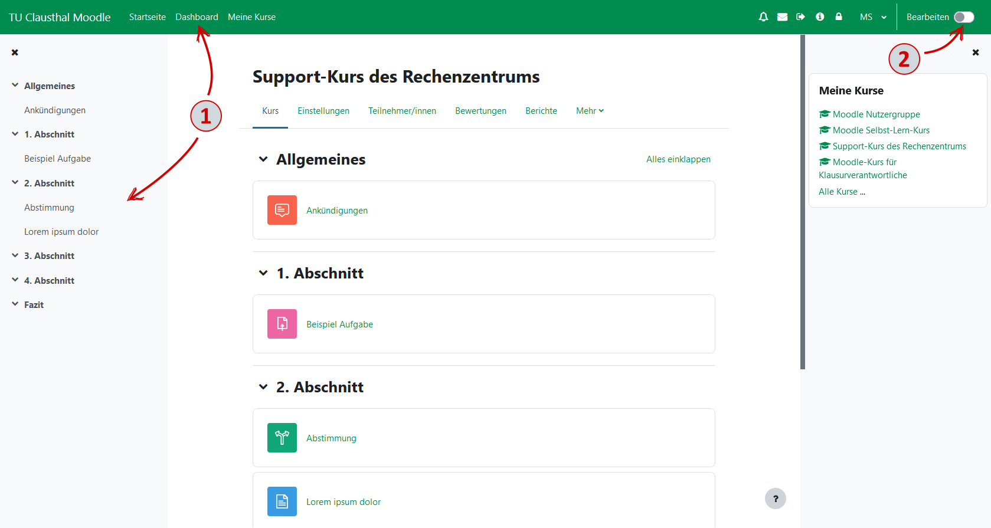Click graduation cap icon beside Moodle-Kurs für Klausurverantwortliche
The height and width of the screenshot is (528, 991).
coord(825,162)
